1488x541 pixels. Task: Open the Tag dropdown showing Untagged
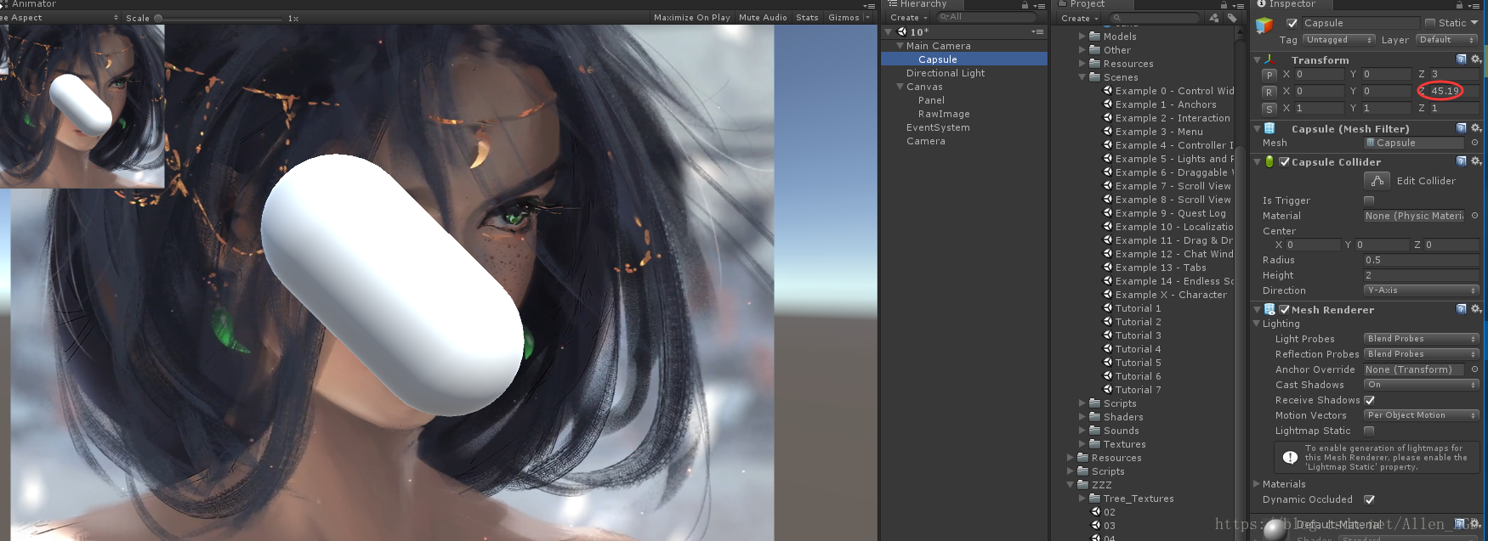(x=1339, y=40)
